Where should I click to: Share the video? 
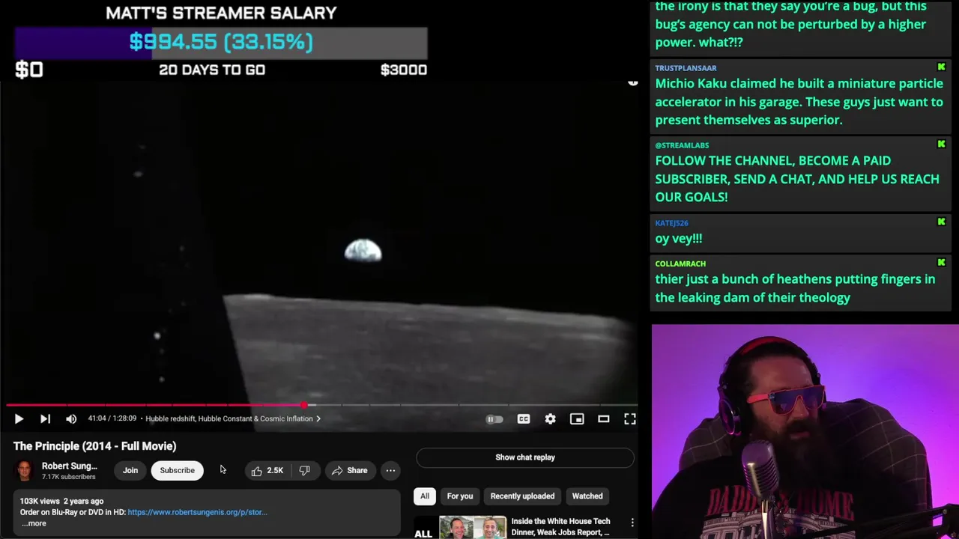(x=349, y=470)
